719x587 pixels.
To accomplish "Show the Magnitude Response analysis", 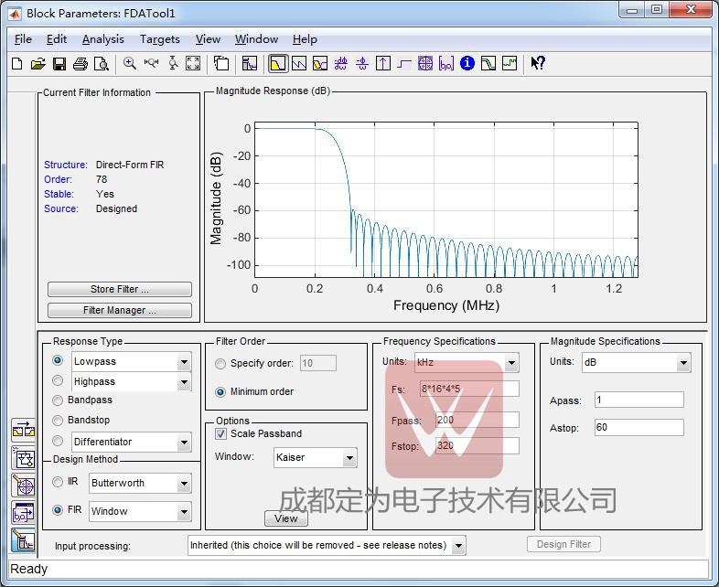I will (x=278, y=63).
